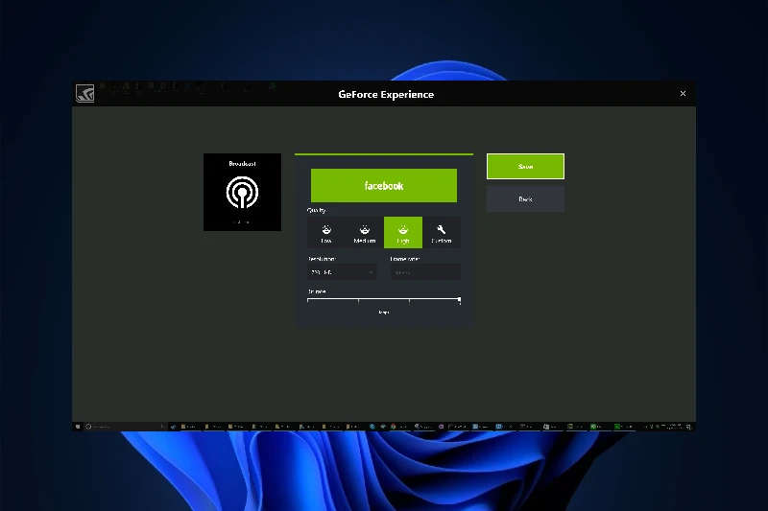768x511 pixels.
Task: Click the resolution dropdown chevron arrow
Action: point(371,272)
